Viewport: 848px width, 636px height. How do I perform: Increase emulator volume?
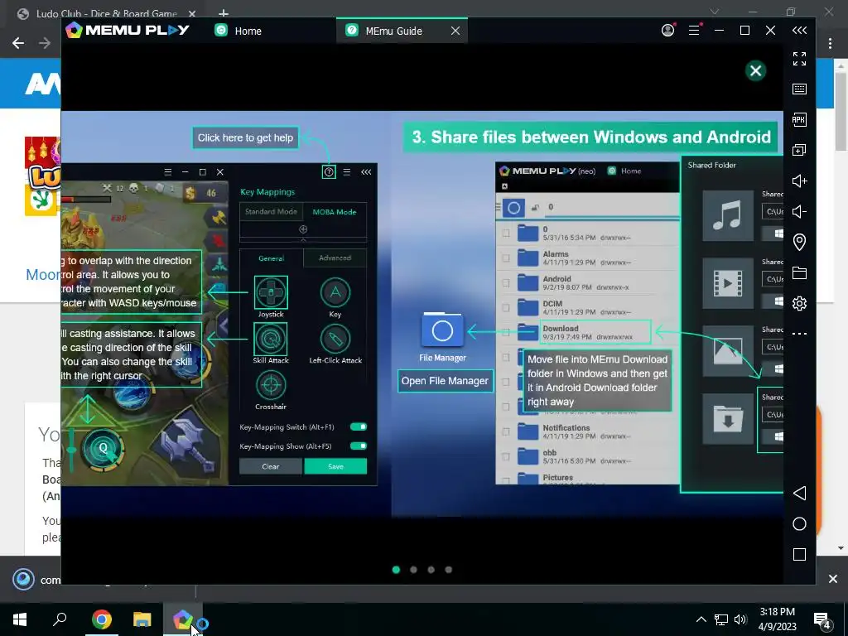799,181
